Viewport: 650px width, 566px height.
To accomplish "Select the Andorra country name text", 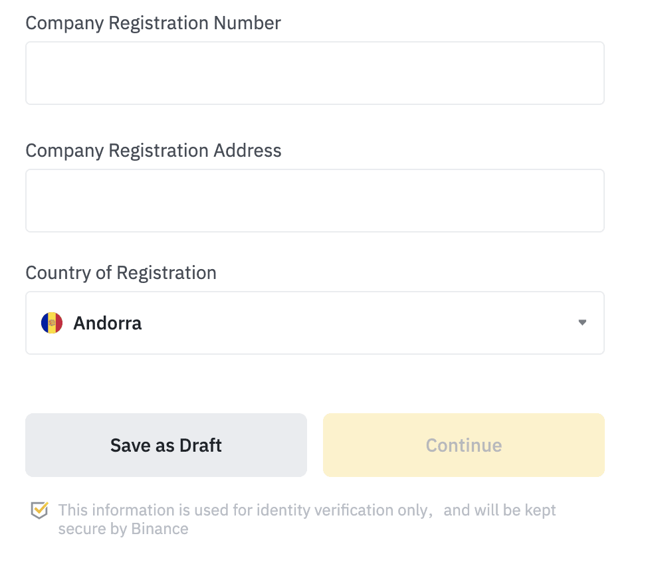I will click(108, 324).
